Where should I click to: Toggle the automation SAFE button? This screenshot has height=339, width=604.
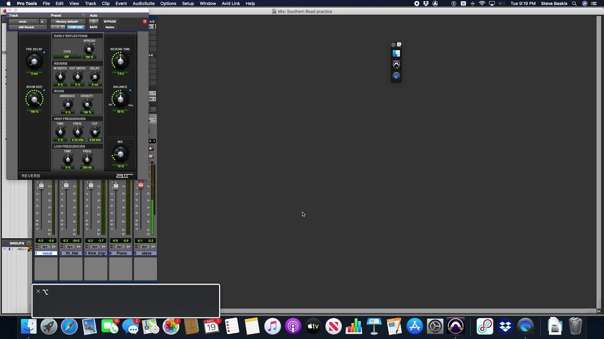(x=93, y=27)
